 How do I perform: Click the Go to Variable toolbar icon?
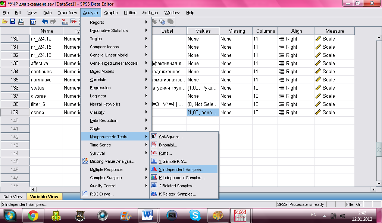[73, 22]
